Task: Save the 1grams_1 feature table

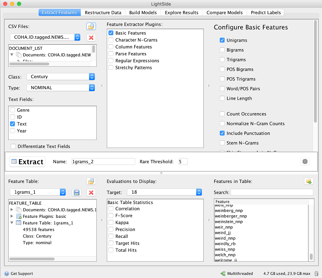Action: (77, 193)
